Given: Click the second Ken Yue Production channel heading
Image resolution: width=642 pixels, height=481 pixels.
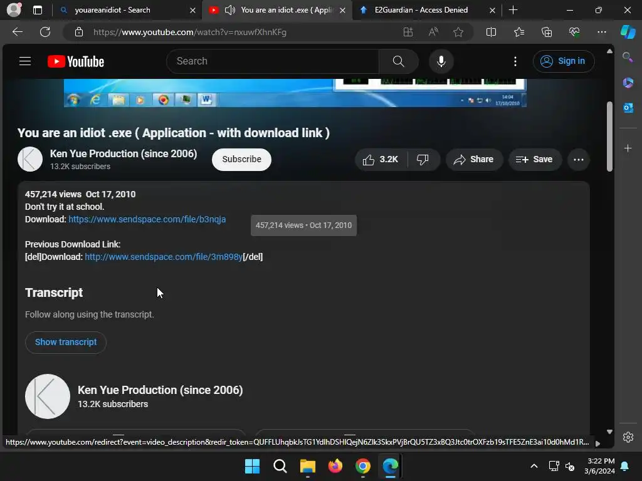Looking at the screenshot, I should point(160,390).
